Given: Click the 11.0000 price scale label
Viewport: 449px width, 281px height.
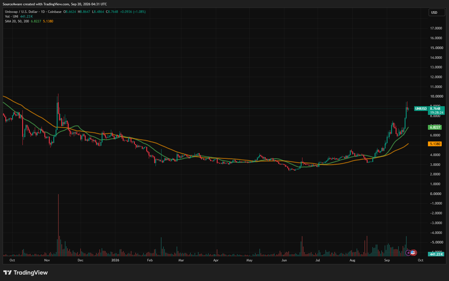Looking at the screenshot, I should coord(436,87).
